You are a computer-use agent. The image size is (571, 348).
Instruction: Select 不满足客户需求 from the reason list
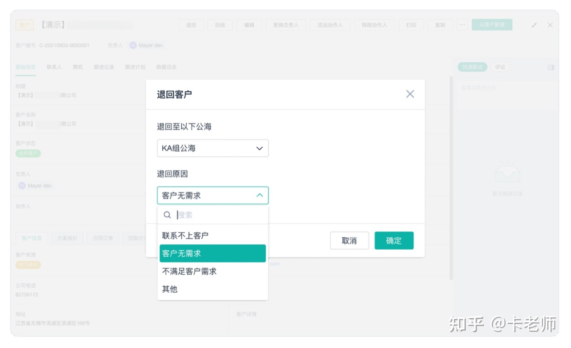[x=189, y=271]
